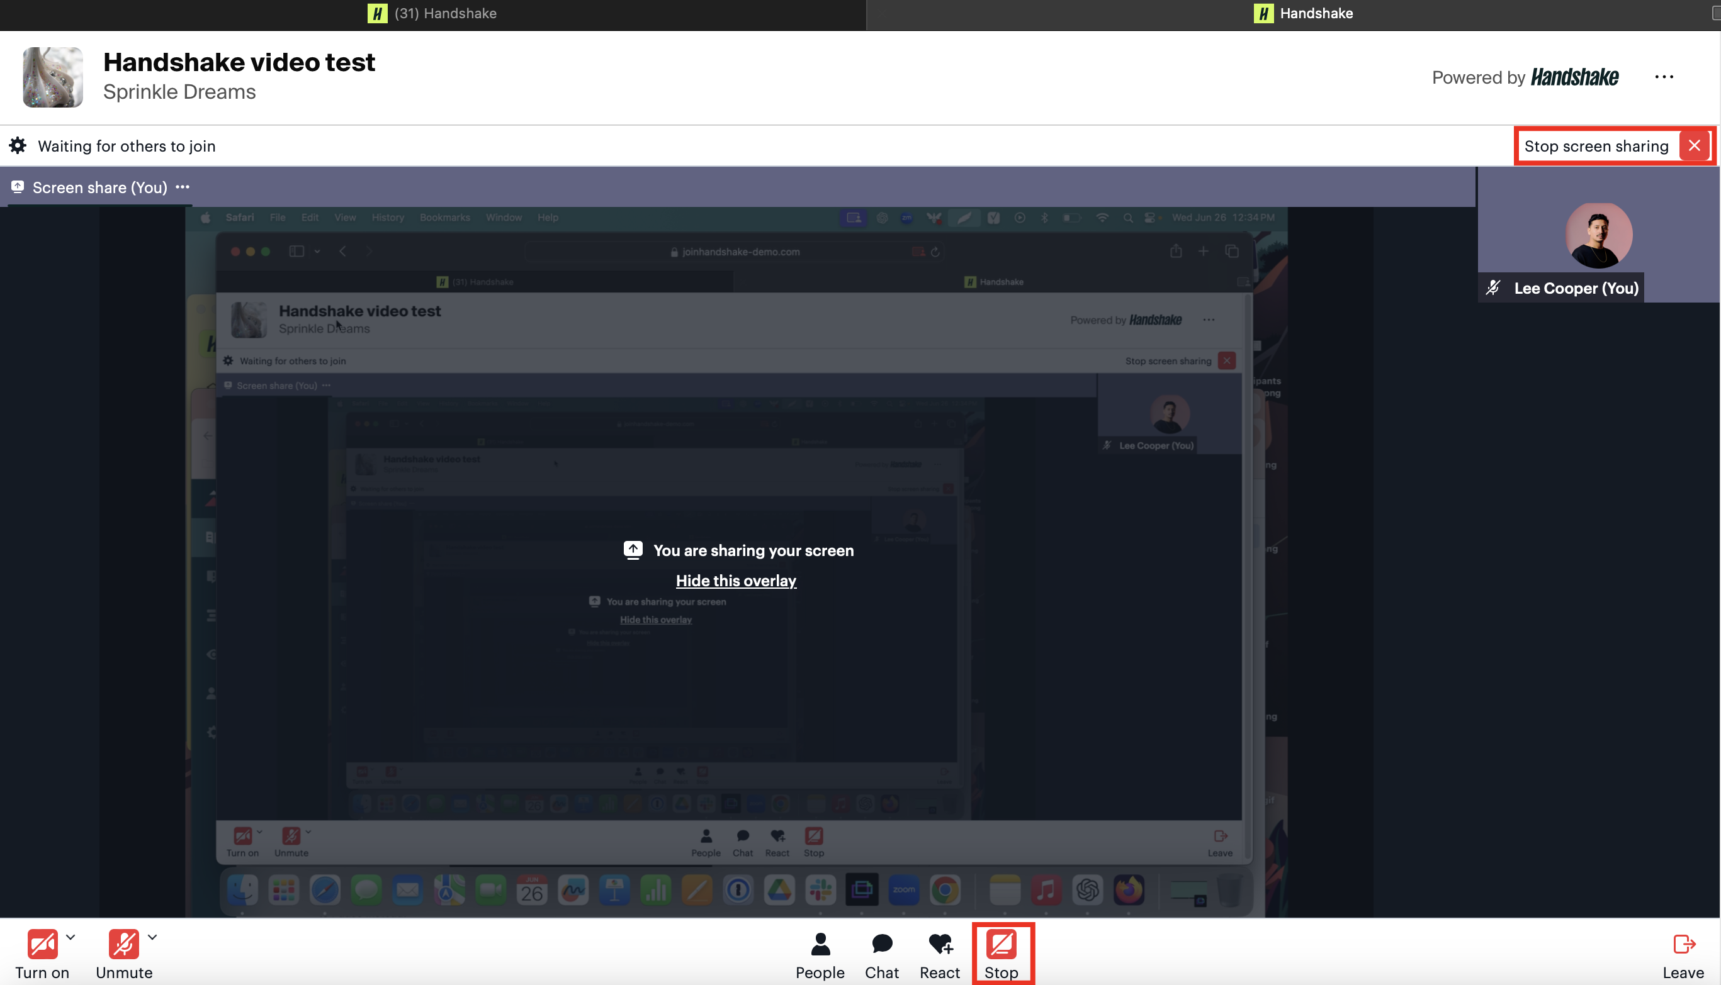This screenshot has width=1721, height=985.
Task: Click nested Turn on camera in preview
Action: [242, 842]
